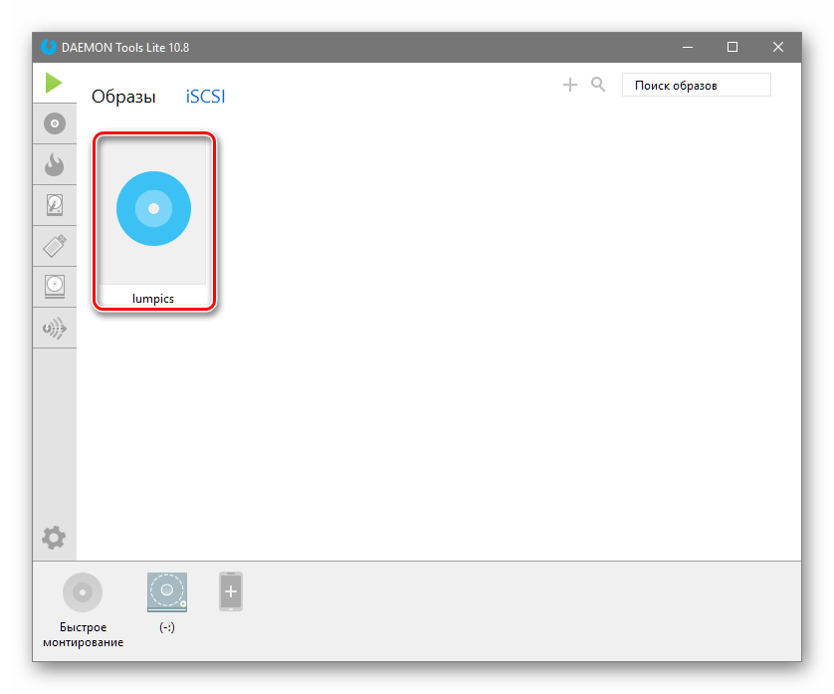Image resolution: width=834 pixels, height=694 pixels.
Task: Close the DAEMON Tools Lite window
Action: coord(778,47)
